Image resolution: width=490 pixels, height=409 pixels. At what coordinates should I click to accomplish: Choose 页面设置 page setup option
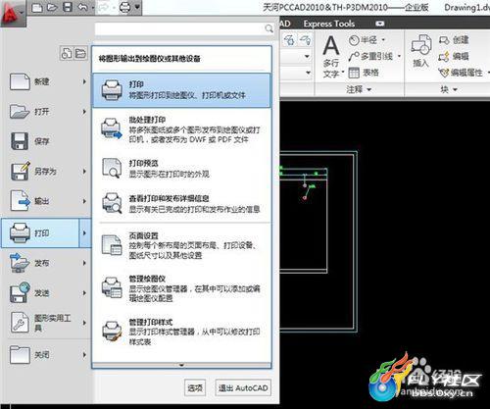click(181, 245)
